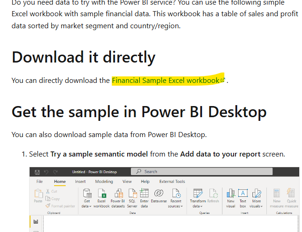Image resolution: width=302 pixels, height=232 pixels.
Task: Switch to the View ribbon tab
Action: pyautogui.click(x=127, y=182)
